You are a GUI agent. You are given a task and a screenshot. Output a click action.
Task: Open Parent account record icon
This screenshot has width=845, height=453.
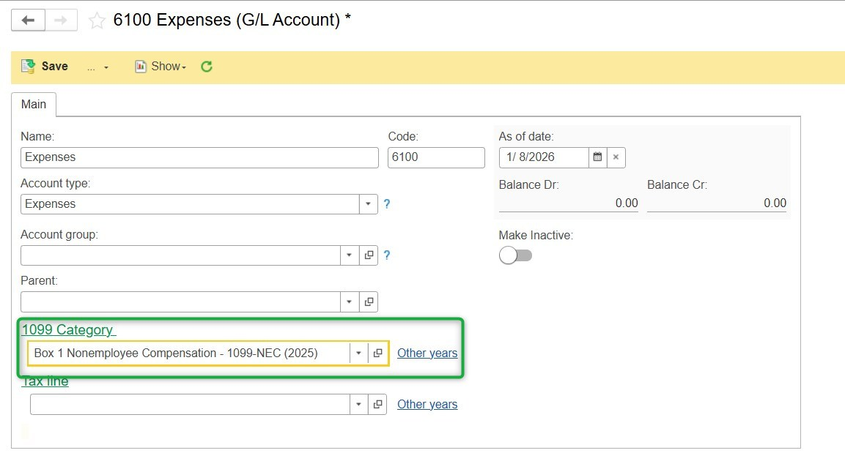pos(369,302)
